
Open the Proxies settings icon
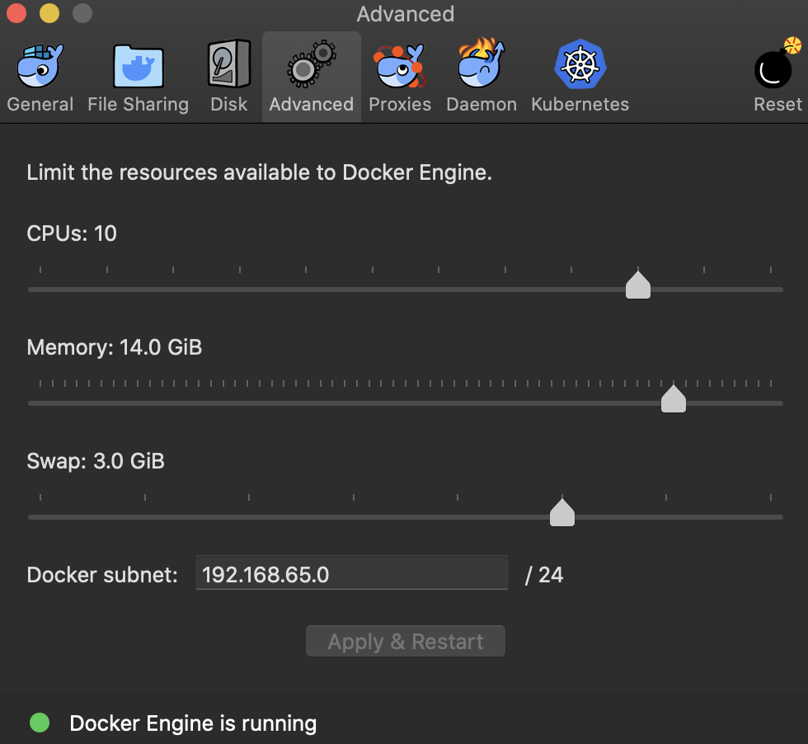[x=399, y=68]
